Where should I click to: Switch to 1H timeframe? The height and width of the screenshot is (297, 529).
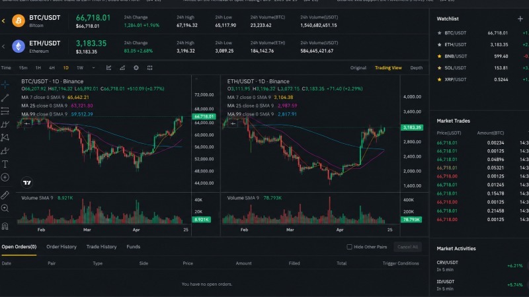point(38,68)
